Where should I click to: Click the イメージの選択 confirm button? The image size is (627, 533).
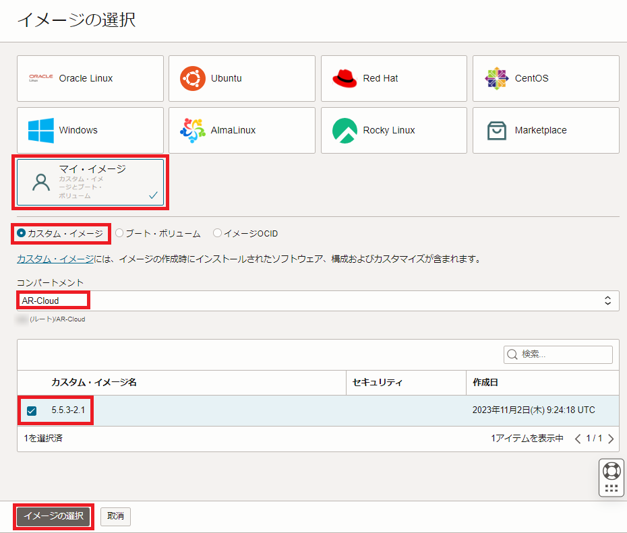53,516
